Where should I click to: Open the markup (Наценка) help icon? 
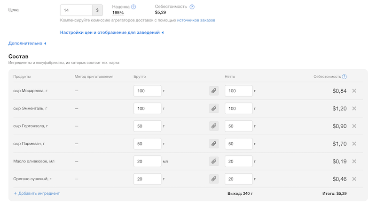[x=133, y=7]
